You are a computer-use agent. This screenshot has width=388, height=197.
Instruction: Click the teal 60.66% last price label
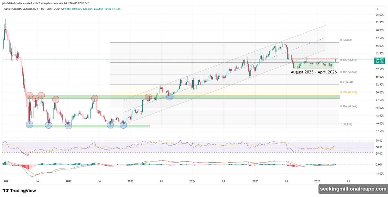pyautogui.click(x=379, y=59)
